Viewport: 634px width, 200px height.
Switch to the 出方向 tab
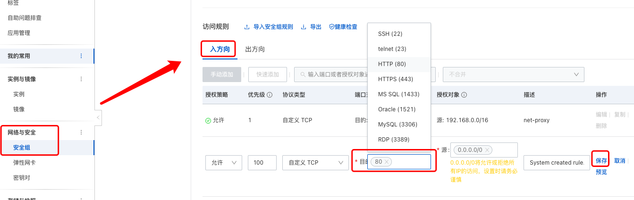tap(255, 50)
